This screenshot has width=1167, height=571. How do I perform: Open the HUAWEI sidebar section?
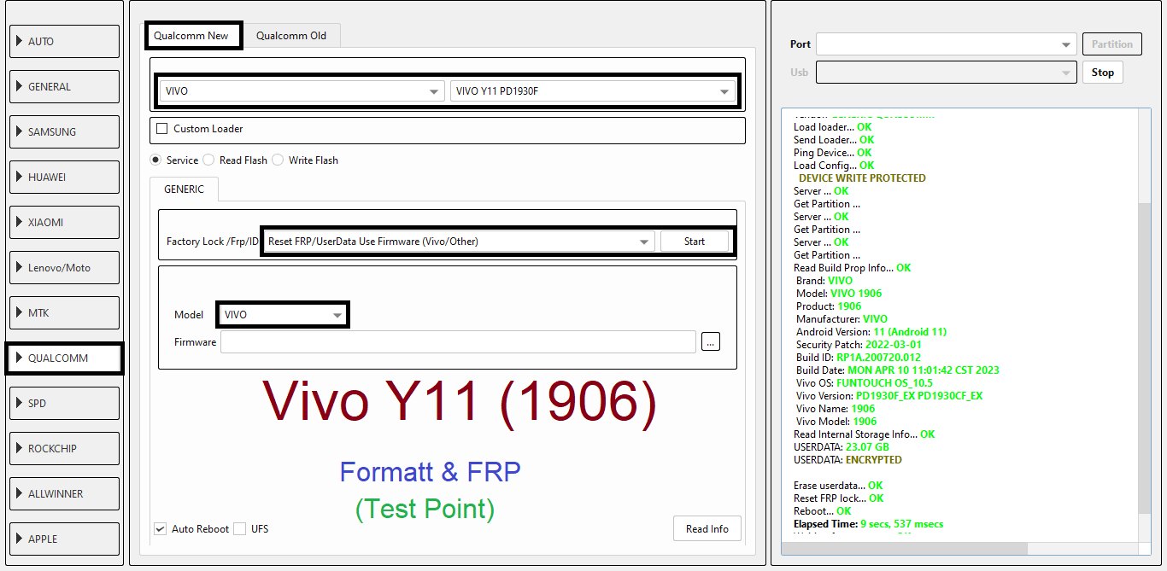pyautogui.click(x=65, y=177)
